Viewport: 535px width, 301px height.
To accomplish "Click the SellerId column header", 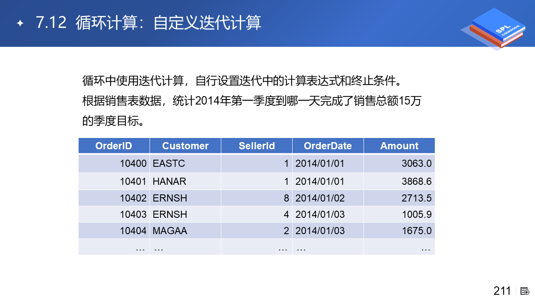I will click(x=257, y=146).
